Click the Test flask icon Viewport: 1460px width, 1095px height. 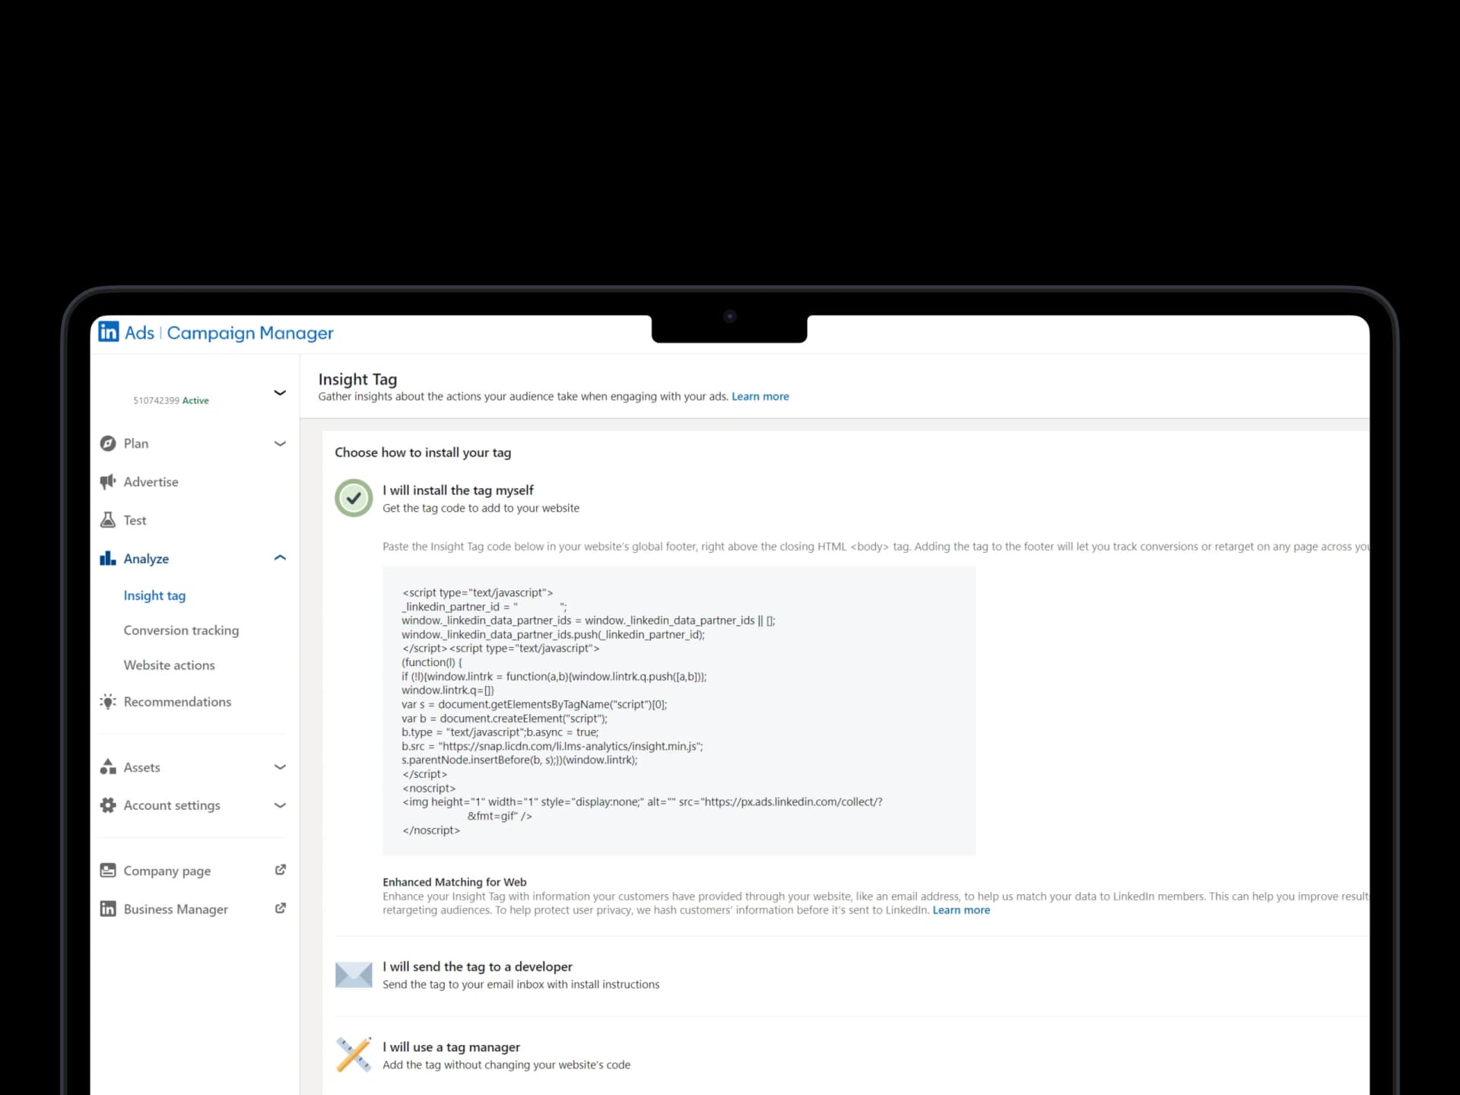[108, 520]
